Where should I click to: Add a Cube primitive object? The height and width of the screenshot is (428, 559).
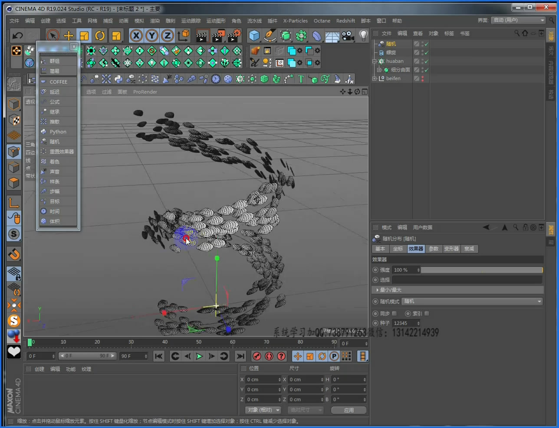254,36
